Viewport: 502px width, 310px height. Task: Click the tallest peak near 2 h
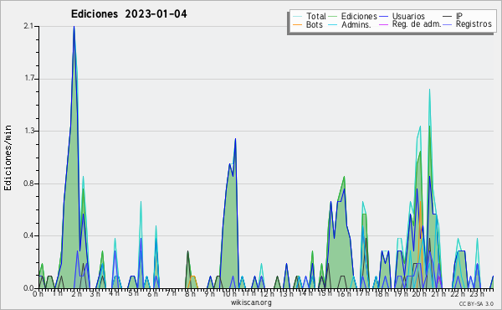[74, 27]
